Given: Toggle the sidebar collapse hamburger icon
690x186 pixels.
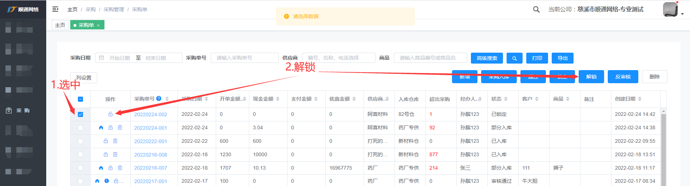Looking at the screenshot, I should pyautogui.click(x=55, y=9).
